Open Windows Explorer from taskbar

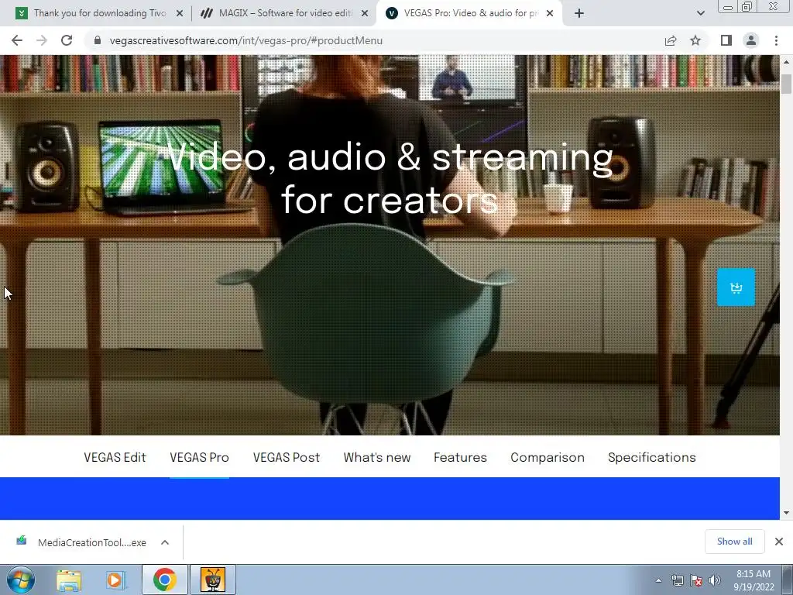[x=69, y=580]
